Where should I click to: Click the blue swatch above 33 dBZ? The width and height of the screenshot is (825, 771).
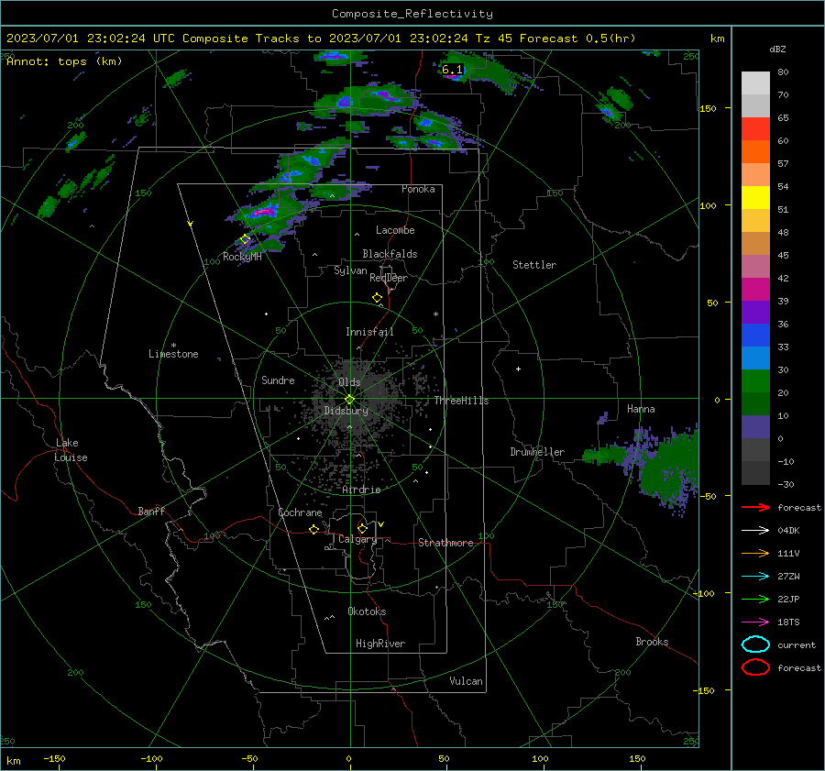[755, 336]
